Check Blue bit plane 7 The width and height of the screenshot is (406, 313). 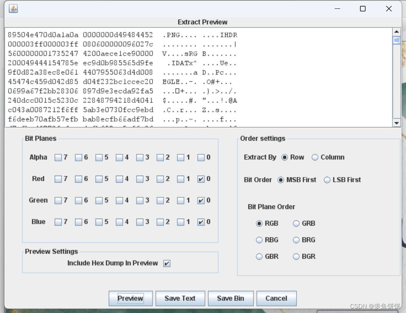point(58,222)
